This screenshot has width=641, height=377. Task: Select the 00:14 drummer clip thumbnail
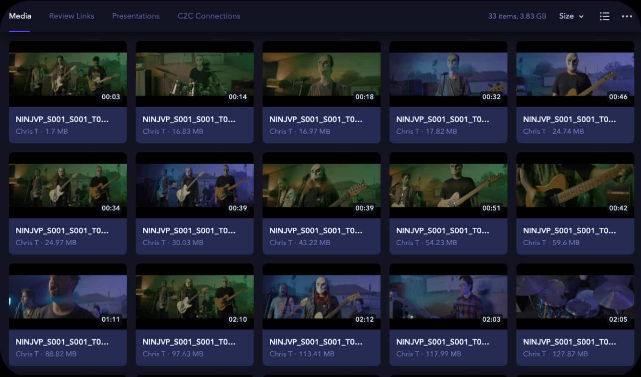pos(195,74)
